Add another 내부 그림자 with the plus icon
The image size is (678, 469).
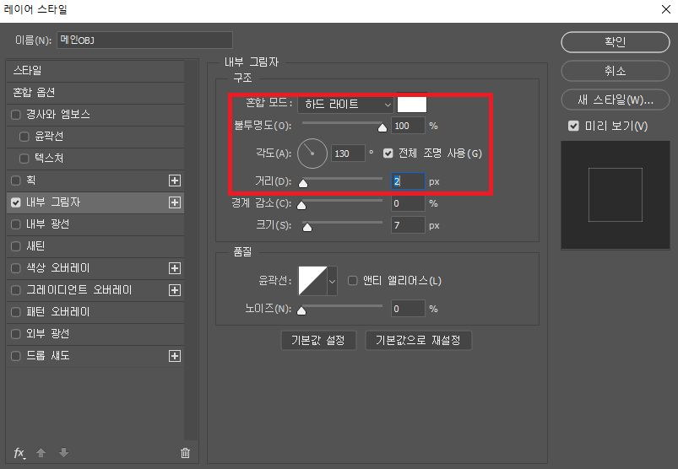click(175, 202)
